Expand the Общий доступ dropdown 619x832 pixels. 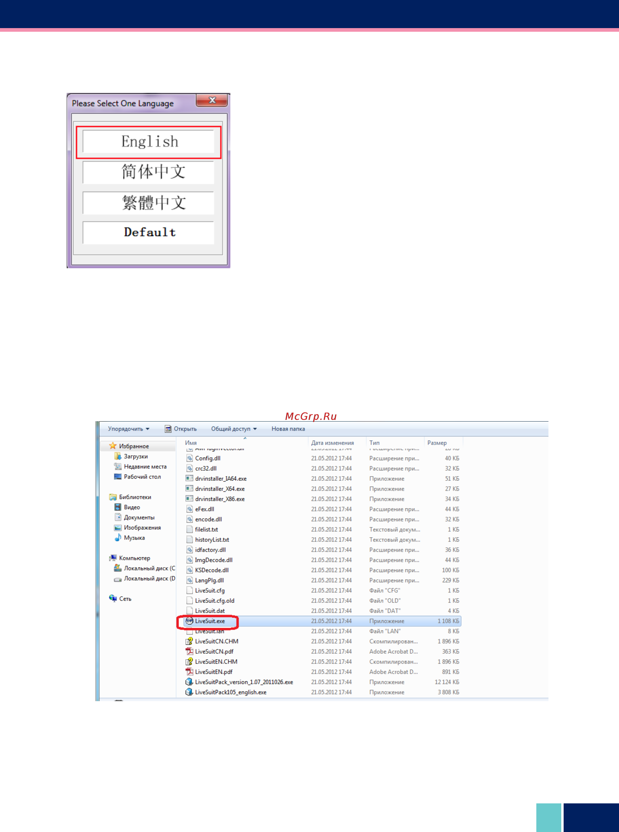(234, 428)
